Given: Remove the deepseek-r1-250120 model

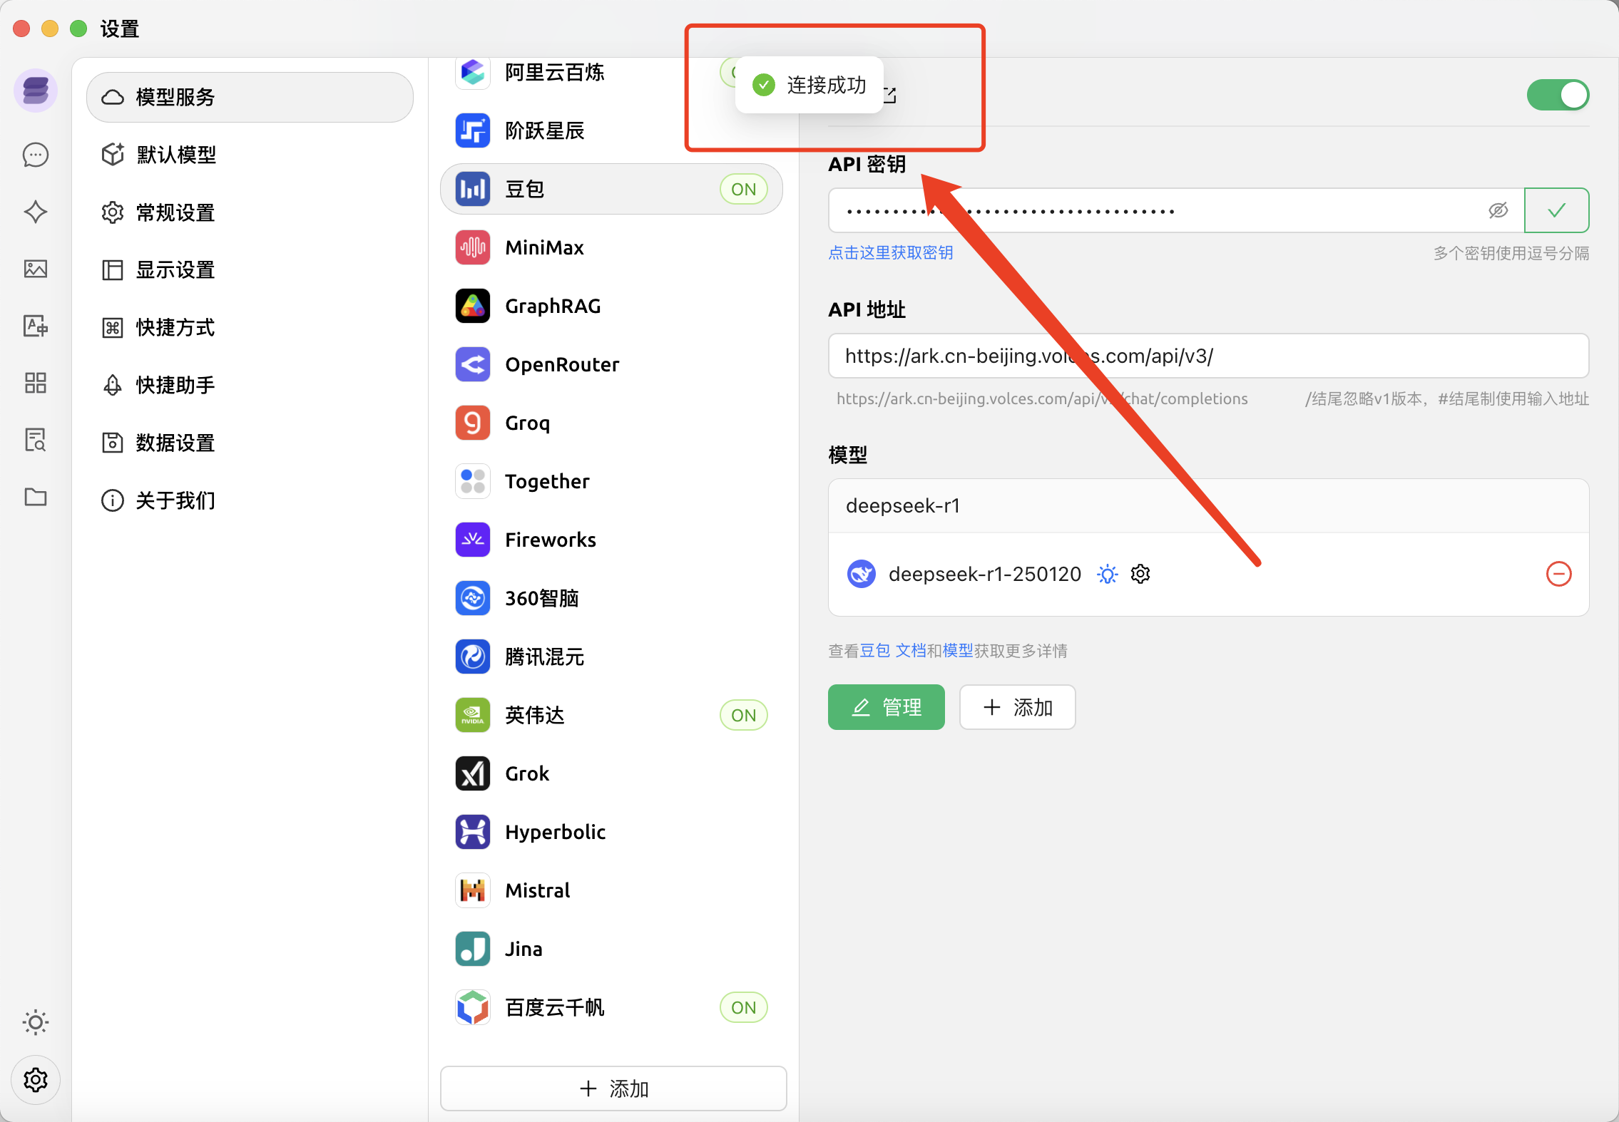Looking at the screenshot, I should coord(1558,574).
